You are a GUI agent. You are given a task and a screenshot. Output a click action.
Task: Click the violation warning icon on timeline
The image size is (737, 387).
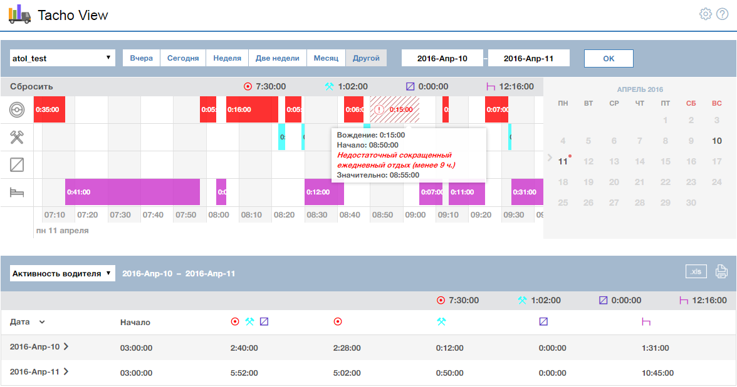[x=379, y=109]
